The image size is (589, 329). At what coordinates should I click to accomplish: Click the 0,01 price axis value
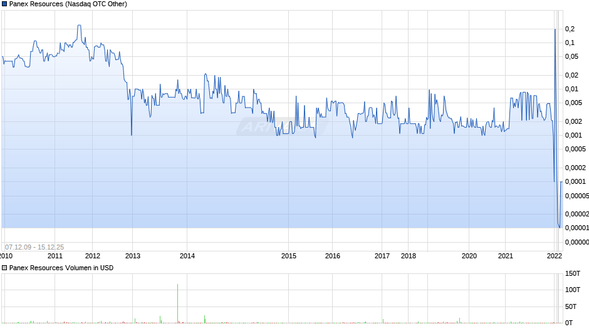tap(571, 89)
